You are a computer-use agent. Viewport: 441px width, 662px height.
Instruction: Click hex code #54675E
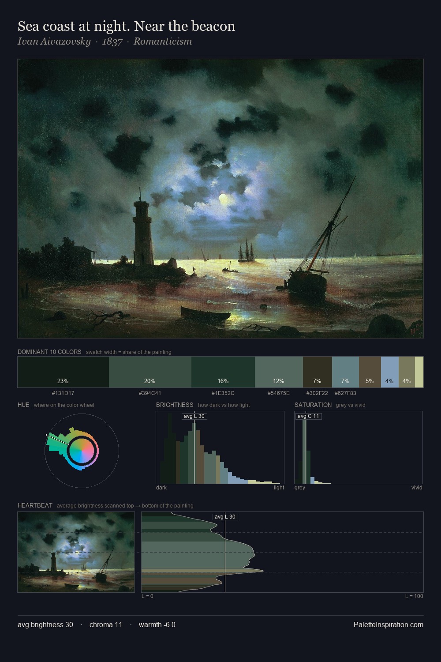pos(279,393)
